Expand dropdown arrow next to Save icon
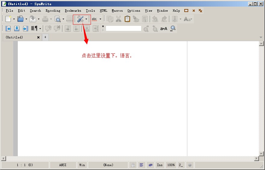Image resolution: width=265 pixels, height=170 pixels. tap(39, 19)
